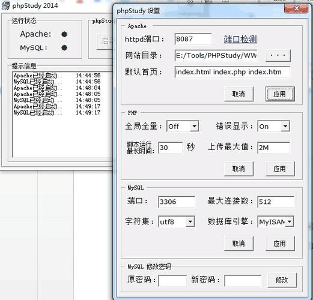The width and height of the screenshot is (313, 300).
Task: Open the 错误显示 On dropdown
Action: (273, 126)
